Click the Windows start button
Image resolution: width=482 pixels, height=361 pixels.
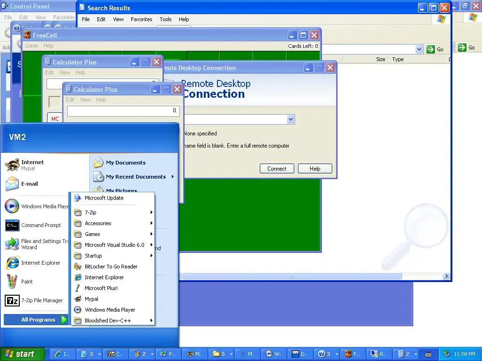(22, 354)
